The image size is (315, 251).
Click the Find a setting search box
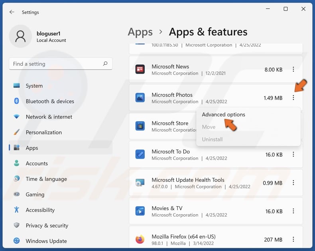[x=61, y=64]
